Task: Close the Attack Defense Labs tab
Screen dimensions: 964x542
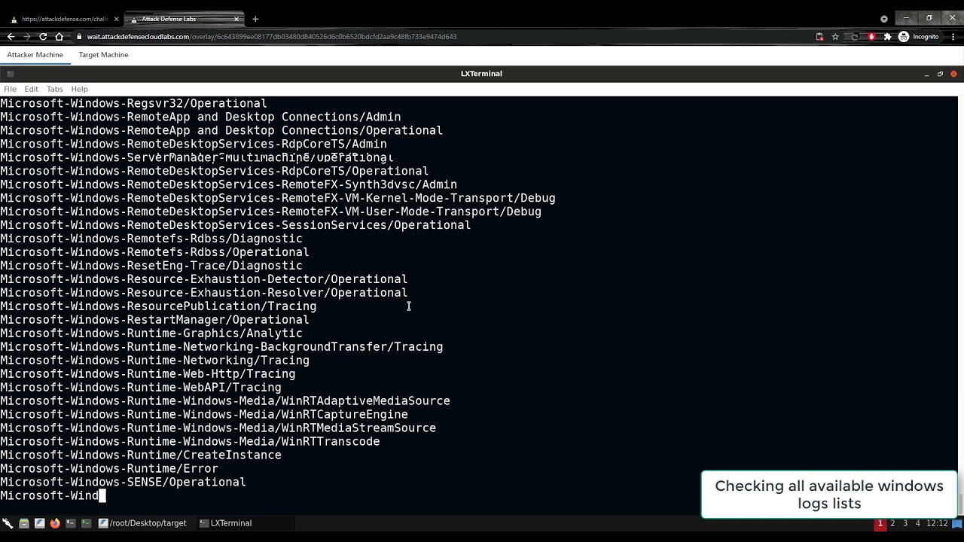Action: (236, 19)
